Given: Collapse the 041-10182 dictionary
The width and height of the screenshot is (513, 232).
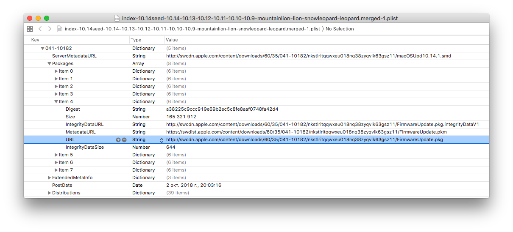Looking at the screenshot, I should [42, 49].
